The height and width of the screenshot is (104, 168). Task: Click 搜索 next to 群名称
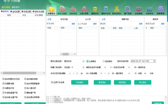(141, 24)
